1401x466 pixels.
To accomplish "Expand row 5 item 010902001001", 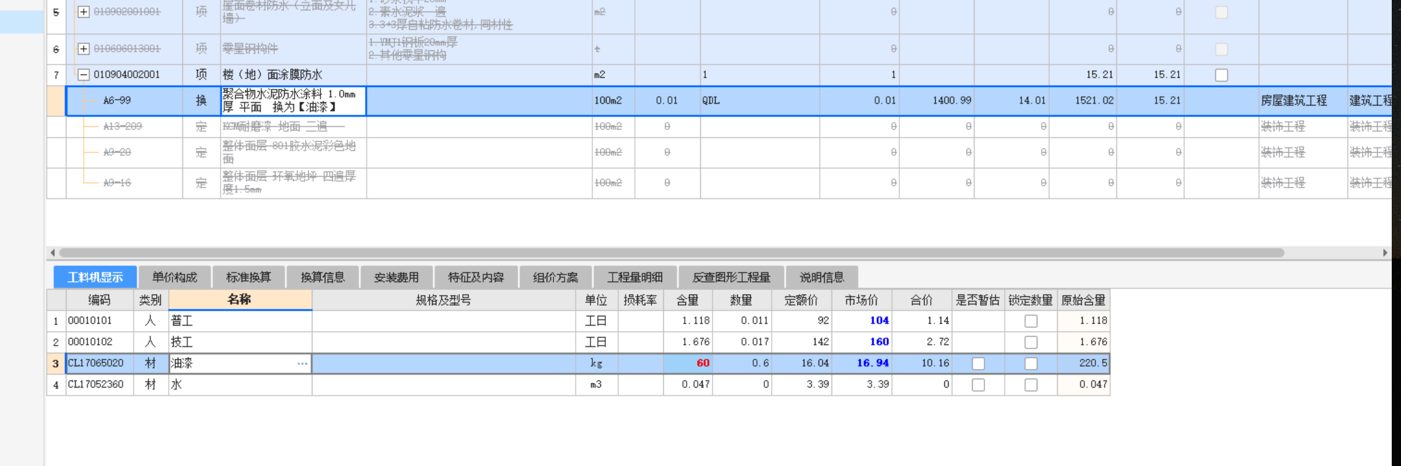I will (83, 12).
